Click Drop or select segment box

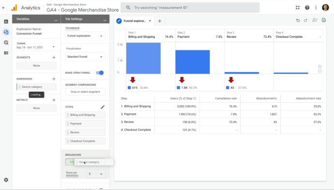pyautogui.click(x=85, y=92)
